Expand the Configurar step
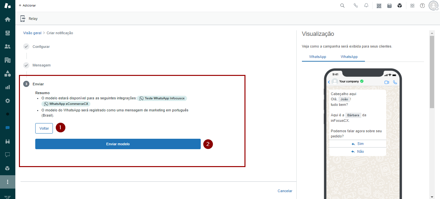440x199 pixels. 41,47
